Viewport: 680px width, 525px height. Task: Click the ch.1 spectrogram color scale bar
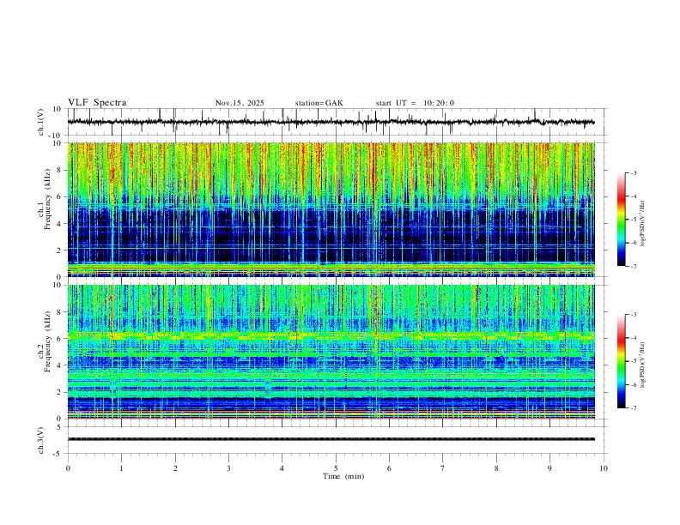(622, 220)
